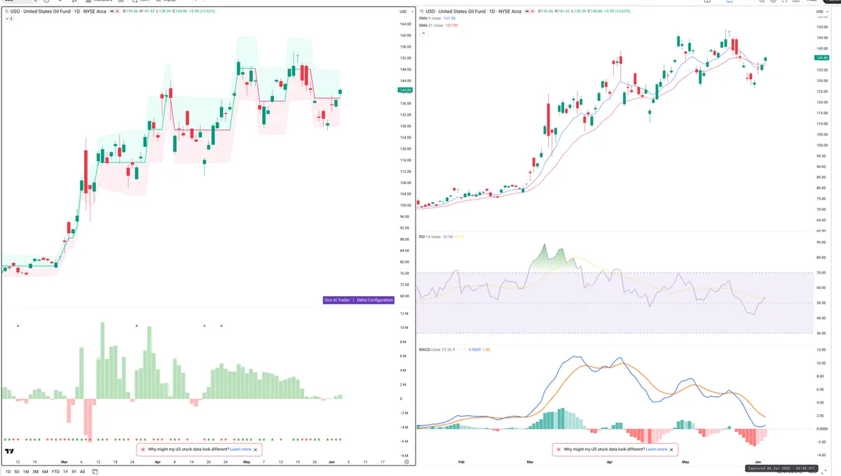
Task: Set time range to 6M
Action: (x=45, y=472)
